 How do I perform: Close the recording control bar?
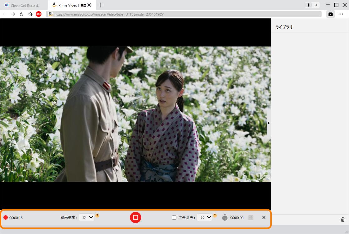[264, 217]
